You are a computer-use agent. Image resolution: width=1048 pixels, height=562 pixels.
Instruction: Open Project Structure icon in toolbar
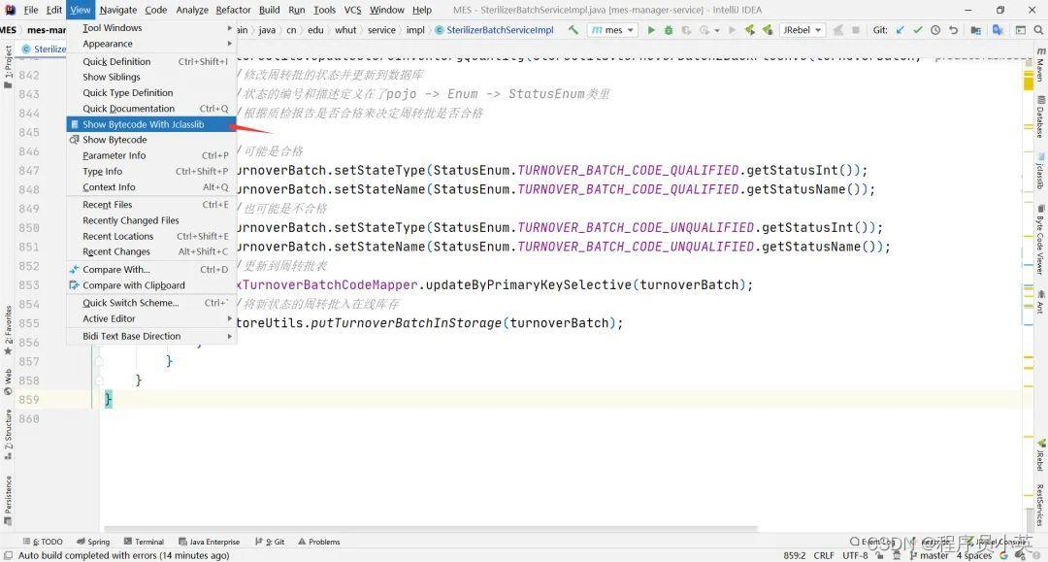976,30
